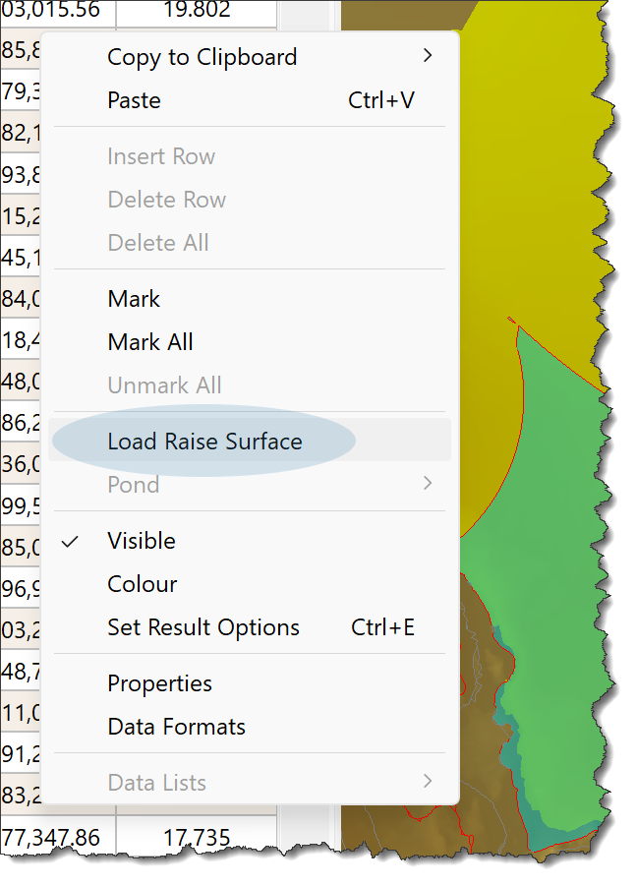Expand the Data Lists submenu arrow
The width and height of the screenshot is (636, 886).
pos(428,782)
